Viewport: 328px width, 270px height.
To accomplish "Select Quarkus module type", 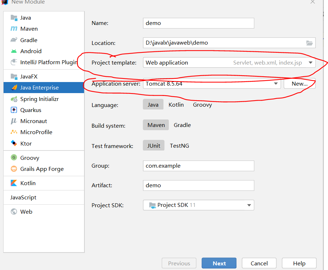I will tap(44, 110).
